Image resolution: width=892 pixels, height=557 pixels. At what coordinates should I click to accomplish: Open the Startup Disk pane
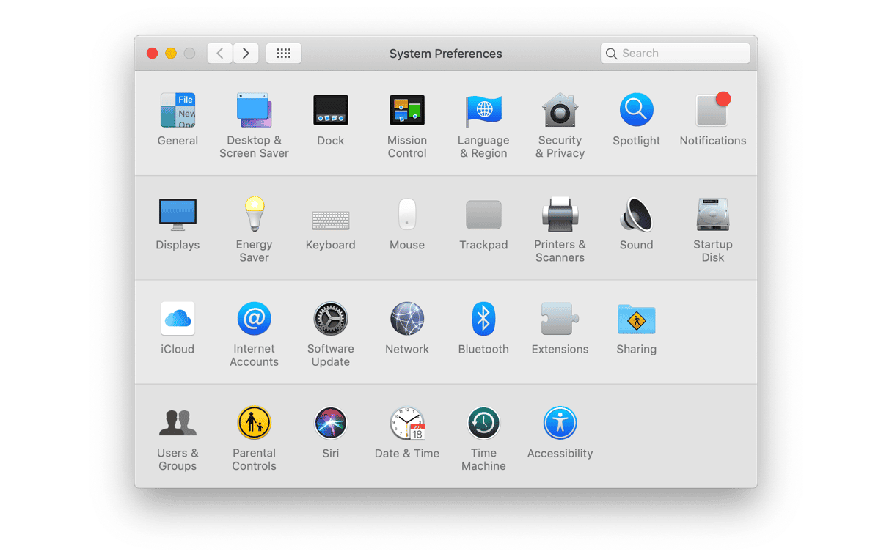(x=712, y=215)
